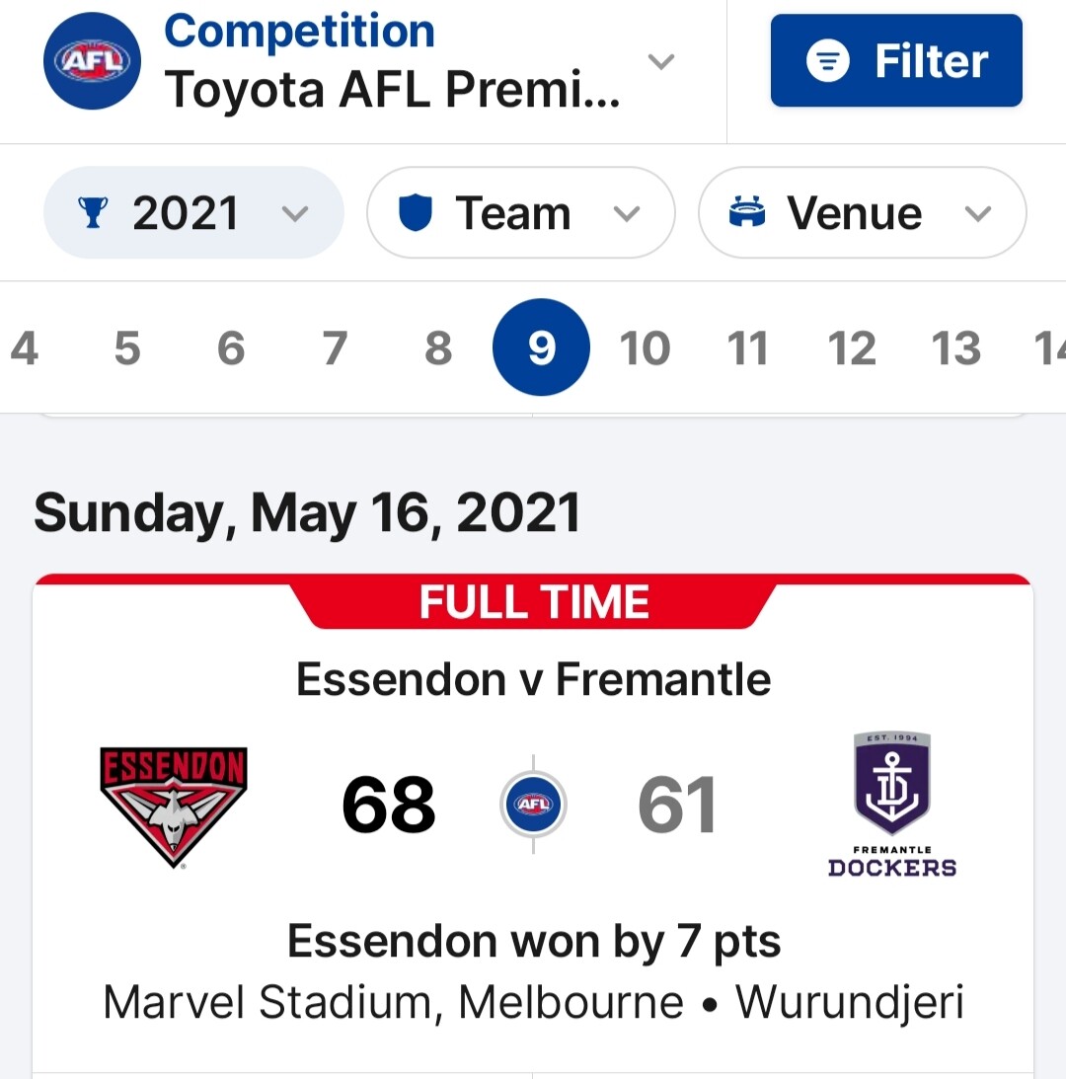The image size is (1066, 1079).
Task: Click the trophy icon in season selector
Action: pos(93,213)
